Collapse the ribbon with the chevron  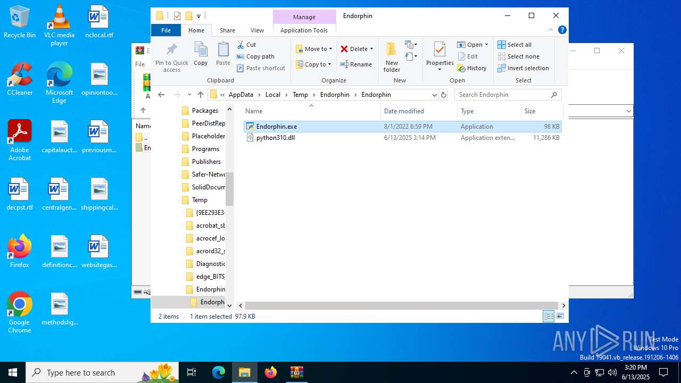[x=551, y=30]
